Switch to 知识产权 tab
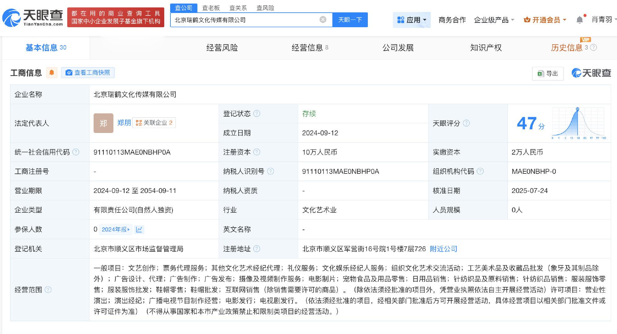 486,48
